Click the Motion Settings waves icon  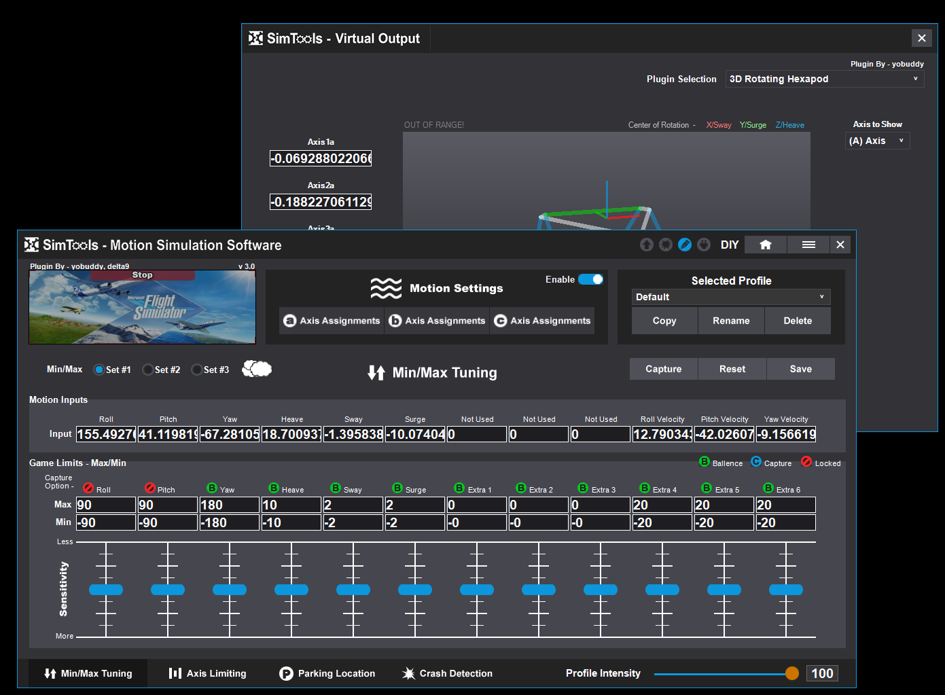[x=386, y=288]
